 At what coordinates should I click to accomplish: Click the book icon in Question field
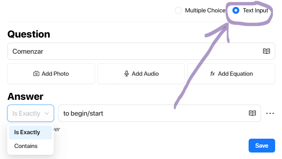[267, 51]
